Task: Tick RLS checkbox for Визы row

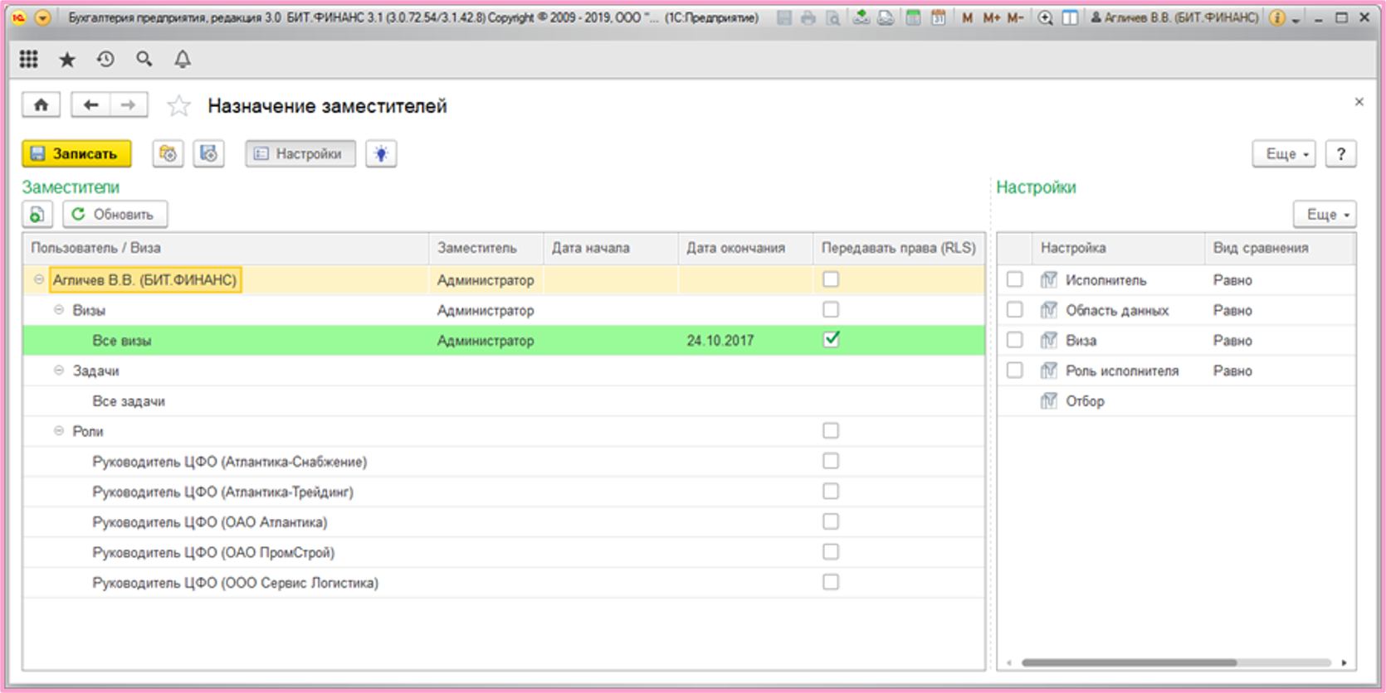Action: [x=831, y=310]
